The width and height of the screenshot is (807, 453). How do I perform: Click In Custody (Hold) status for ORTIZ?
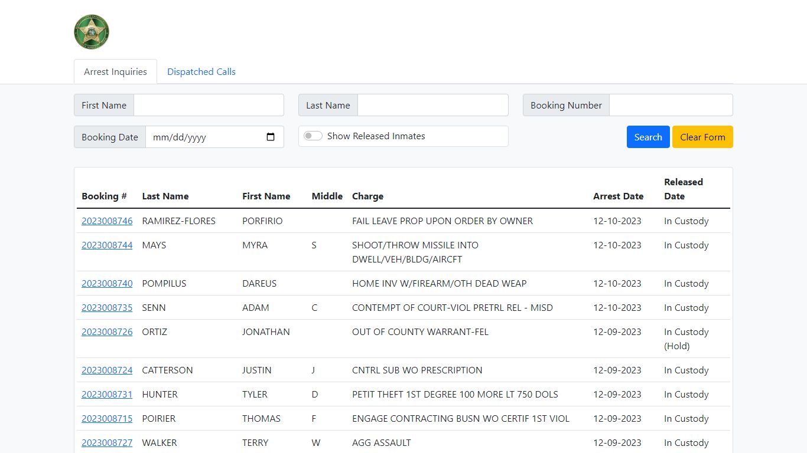(686, 339)
